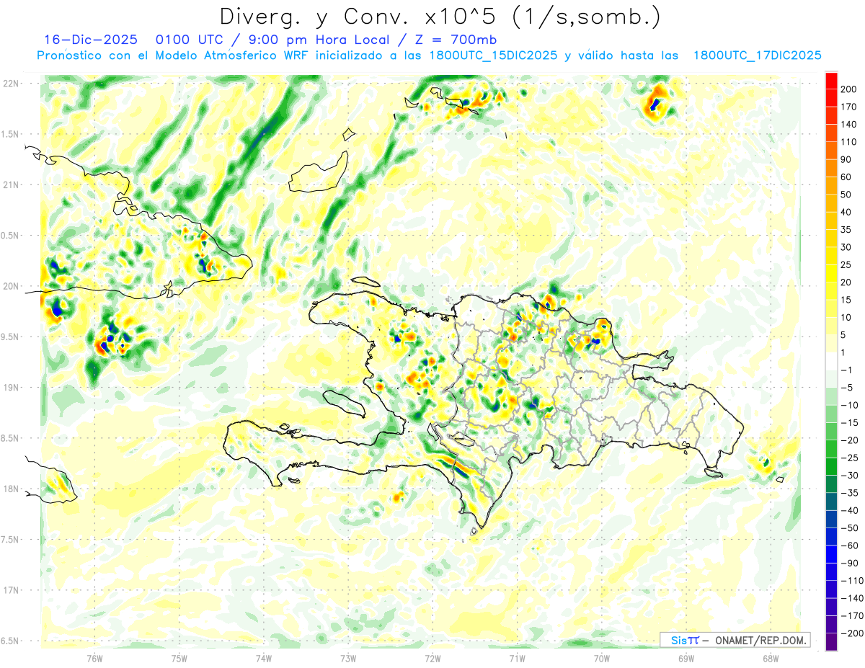Click the bottom dark purple swatch below the -200 label

coord(831,642)
